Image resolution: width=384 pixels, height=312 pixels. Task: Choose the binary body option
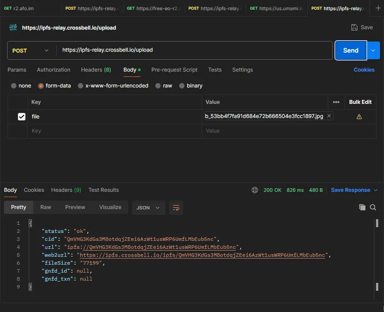pos(182,86)
